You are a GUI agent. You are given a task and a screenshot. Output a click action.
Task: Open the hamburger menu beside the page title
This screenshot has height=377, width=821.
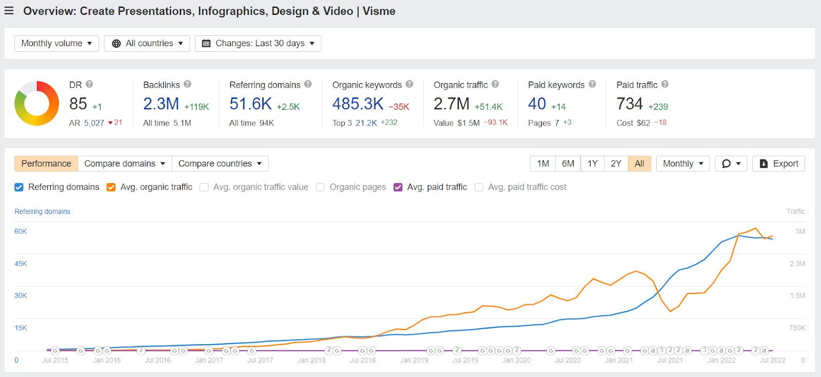point(9,11)
